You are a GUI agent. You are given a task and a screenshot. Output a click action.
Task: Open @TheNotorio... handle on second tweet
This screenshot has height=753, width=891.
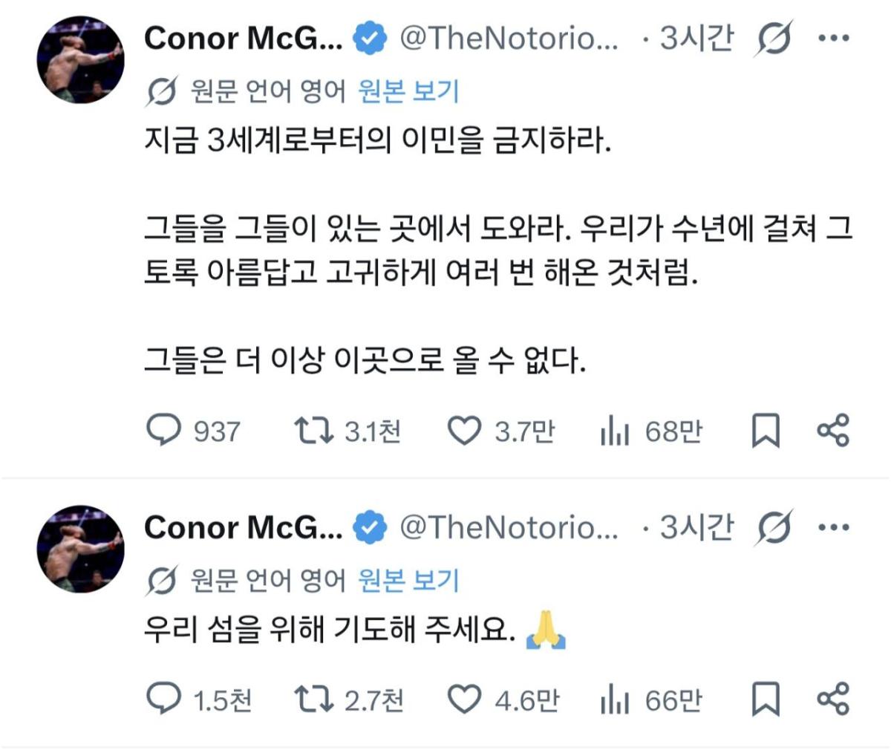click(509, 527)
